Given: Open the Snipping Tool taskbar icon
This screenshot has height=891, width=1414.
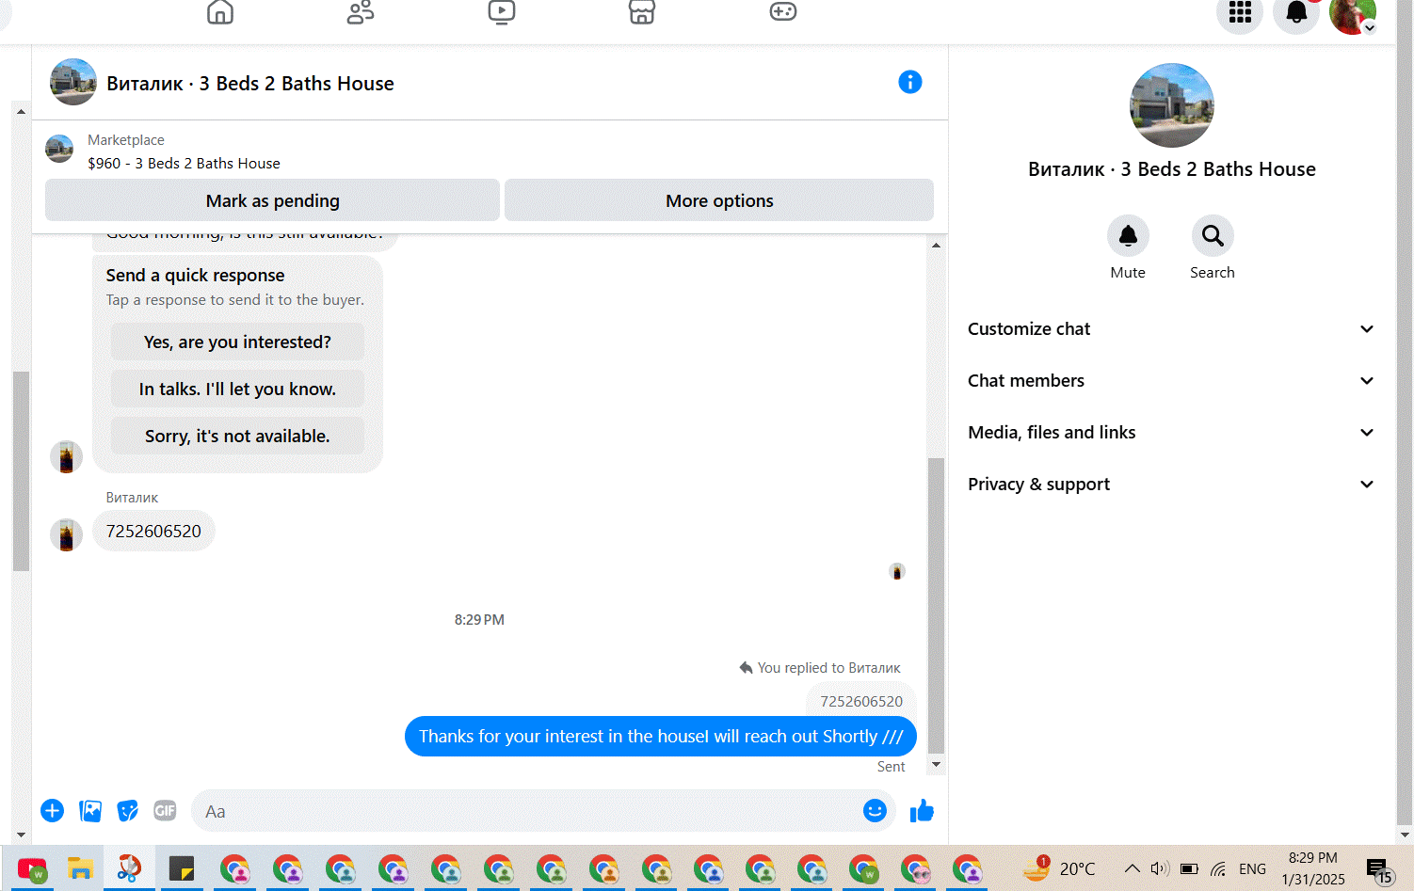Looking at the screenshot, I should pyautogui.click(x=129, y=868).
